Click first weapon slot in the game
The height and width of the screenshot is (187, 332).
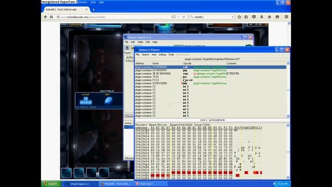(x=66, y=172)
